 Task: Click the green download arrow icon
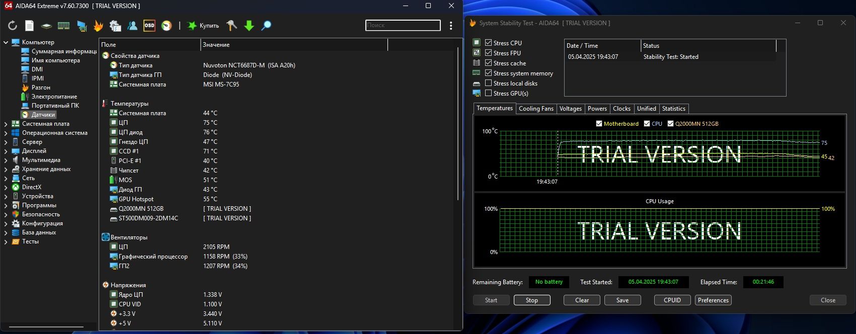[249, 26]
